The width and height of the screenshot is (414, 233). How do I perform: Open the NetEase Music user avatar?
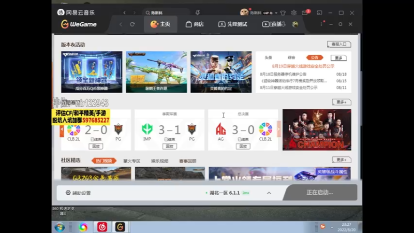244,12
